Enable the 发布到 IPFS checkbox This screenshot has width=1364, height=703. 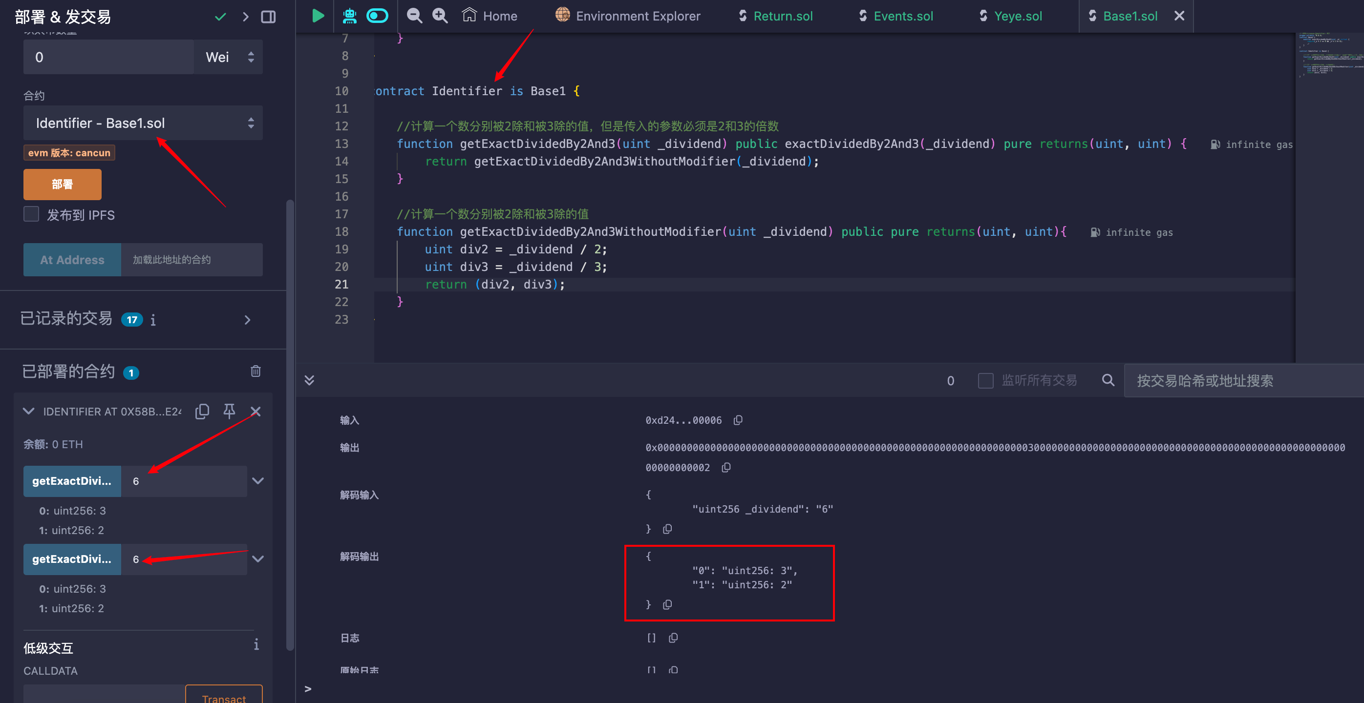31,214
